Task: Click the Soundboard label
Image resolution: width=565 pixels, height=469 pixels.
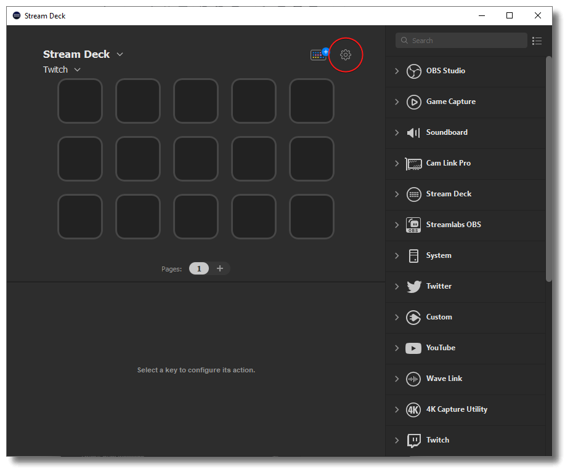Action: click(x=447, y=132)
